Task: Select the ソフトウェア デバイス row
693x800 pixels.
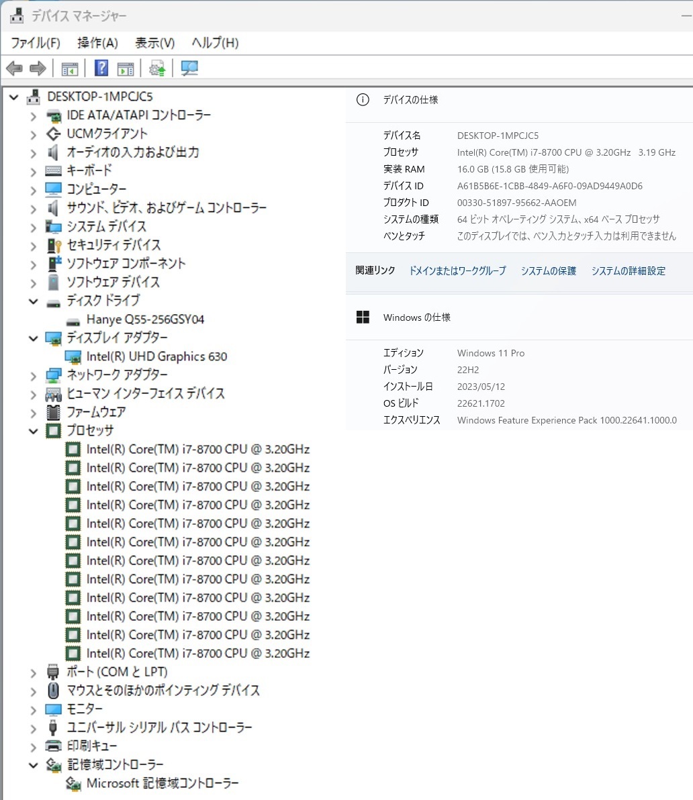Action: (113, 282)
